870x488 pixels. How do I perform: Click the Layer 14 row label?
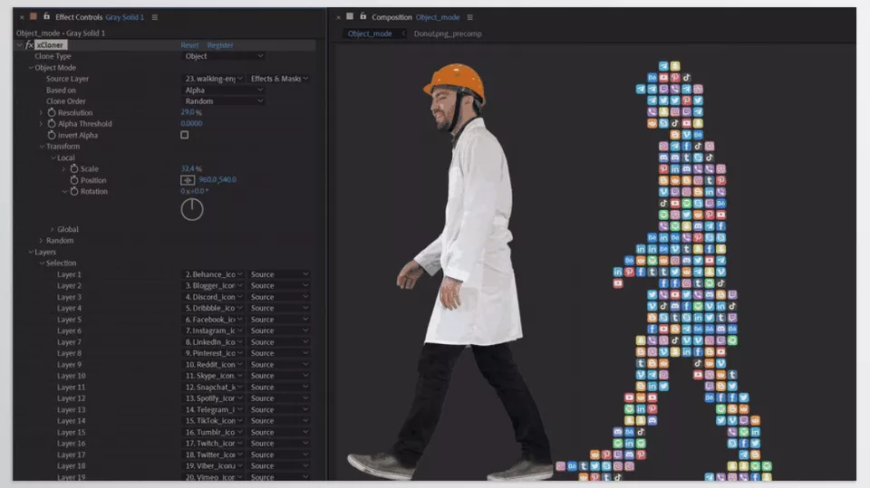[71, 421]
